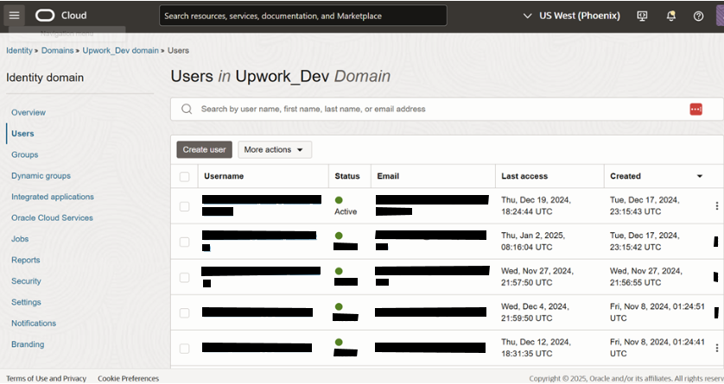Click the search magnifier icon in the users search
Image resolution: width=724 pixels, height=384 pixels.
[x=187, y=109]
